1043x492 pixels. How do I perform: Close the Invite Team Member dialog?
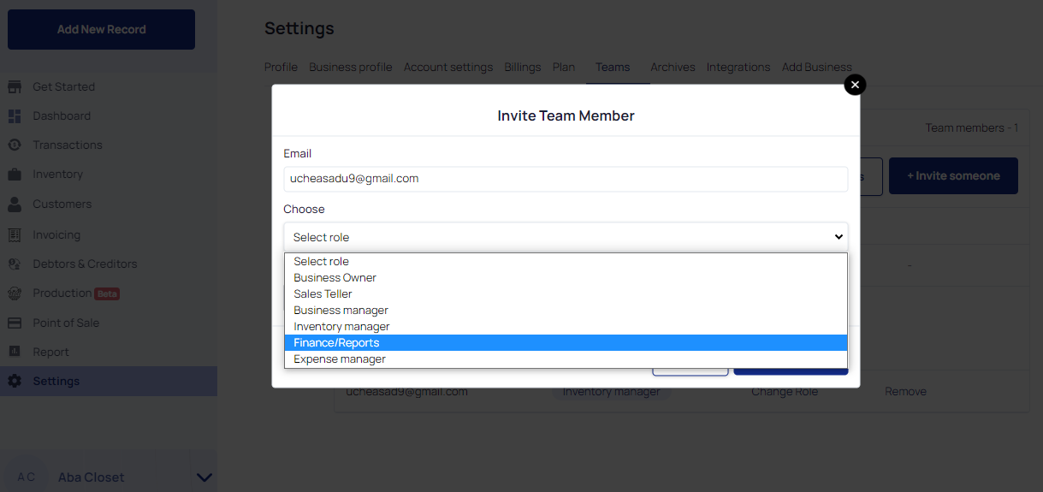pyautogui.click(x=854, y=84)
